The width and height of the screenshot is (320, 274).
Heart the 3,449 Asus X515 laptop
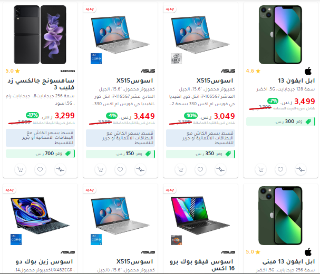[120, 169]
